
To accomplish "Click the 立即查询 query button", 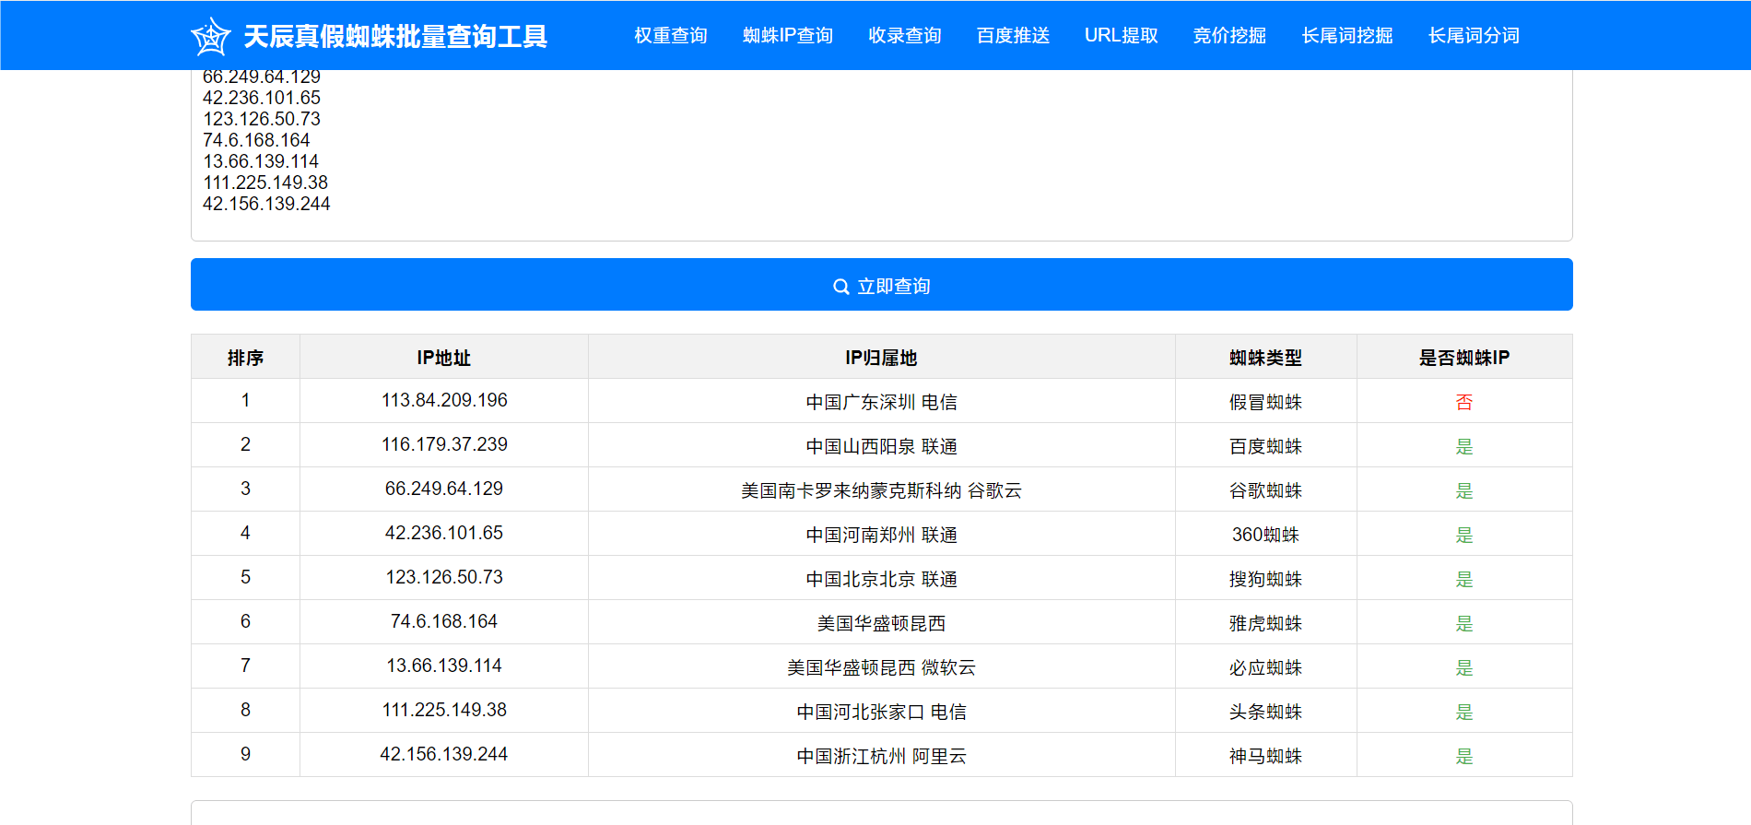I will [882, 285].
